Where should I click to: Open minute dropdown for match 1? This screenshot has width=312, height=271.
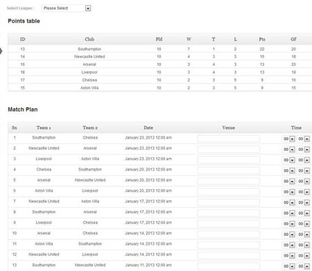[x=304, y=139]
